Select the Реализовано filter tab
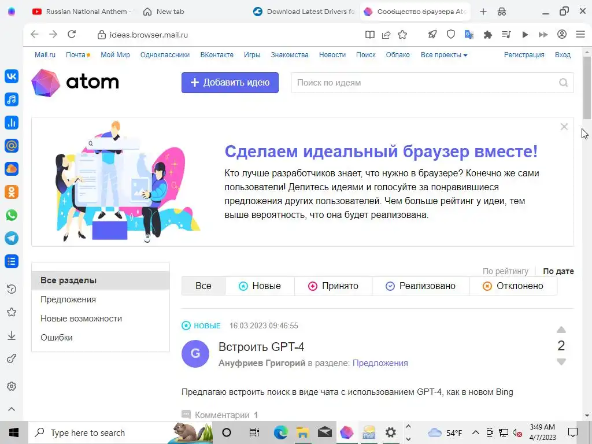The image size is (592, 444). pyautogui.click(x=421, y=286)
